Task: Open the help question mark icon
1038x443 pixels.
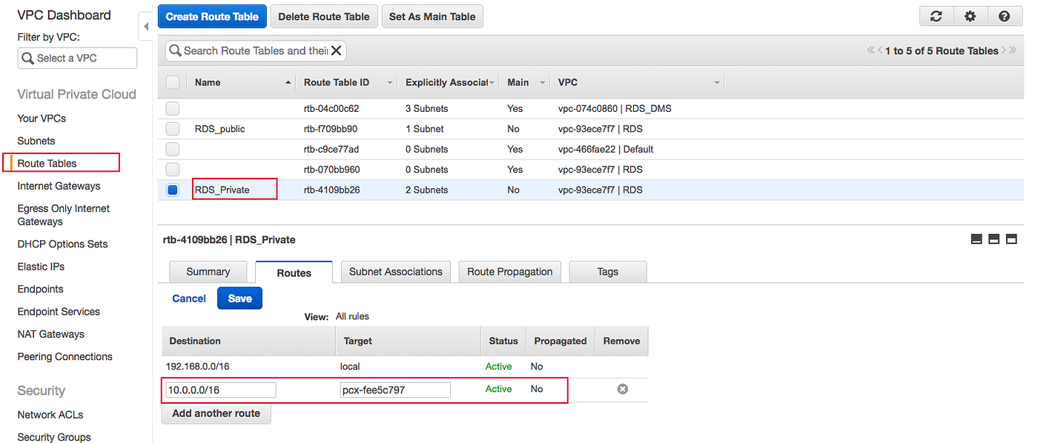Action: pyautogui.click(x=1005, y=16)
